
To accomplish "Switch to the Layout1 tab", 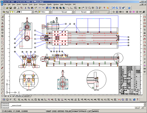I will coord(26,96).
